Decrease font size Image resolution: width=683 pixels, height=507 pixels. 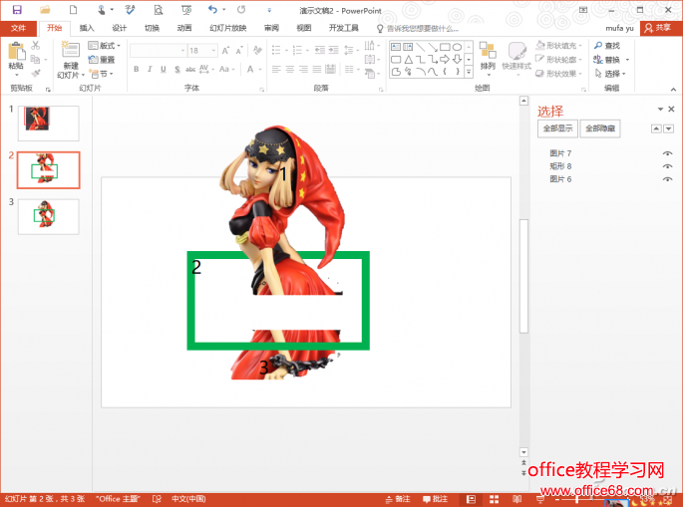(x=239, y=51)
